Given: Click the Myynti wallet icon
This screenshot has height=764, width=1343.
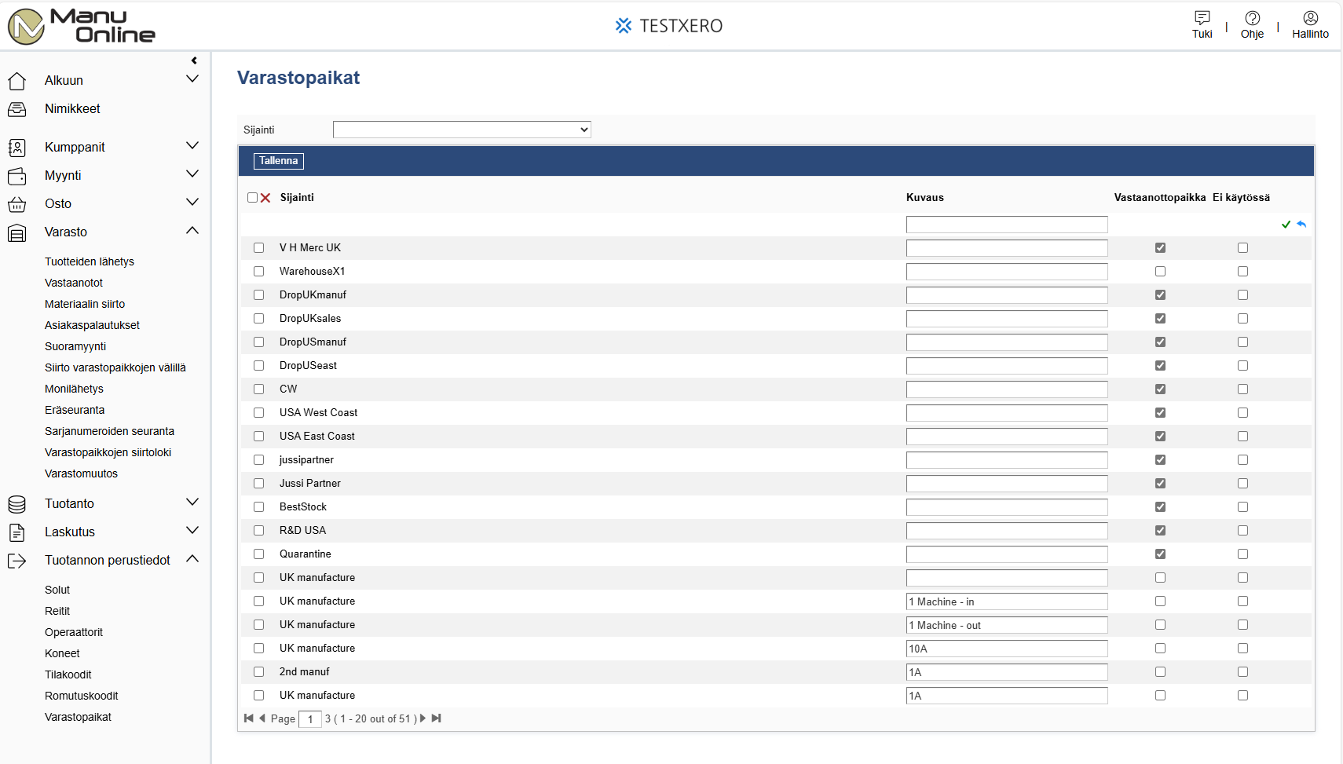Looking at the screenshot, I should click(x=16, y=176).
